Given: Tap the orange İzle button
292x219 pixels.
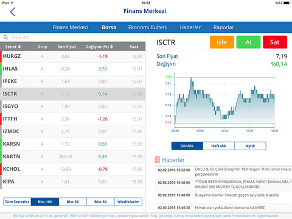Looking at the screenshot, I should 222,42.
